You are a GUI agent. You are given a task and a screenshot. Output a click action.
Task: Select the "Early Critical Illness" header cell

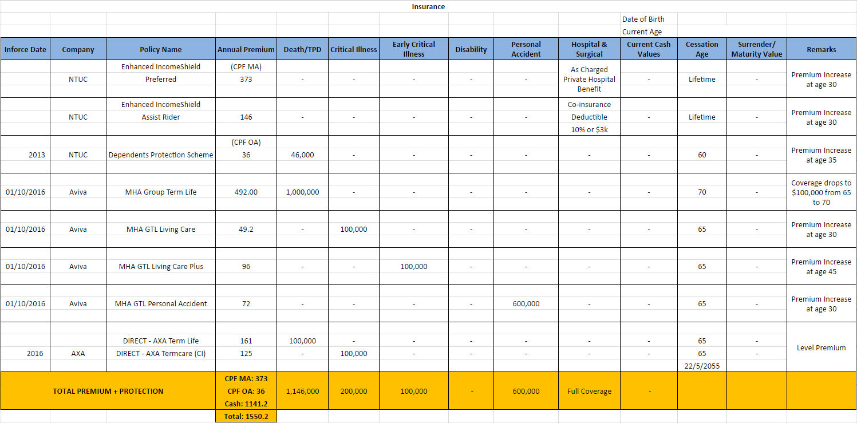pos(414,49)
